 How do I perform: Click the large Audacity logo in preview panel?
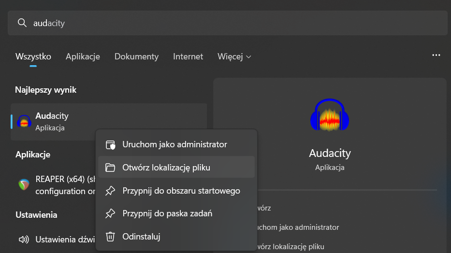tap(330, 115)
